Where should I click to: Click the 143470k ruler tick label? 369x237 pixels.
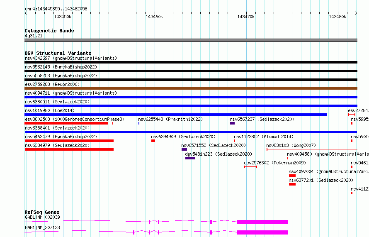(246, 17)
